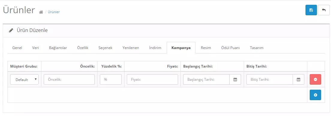Switch to the Ödül Puanı tab
331x116 pixels.
tap(230, 48)
